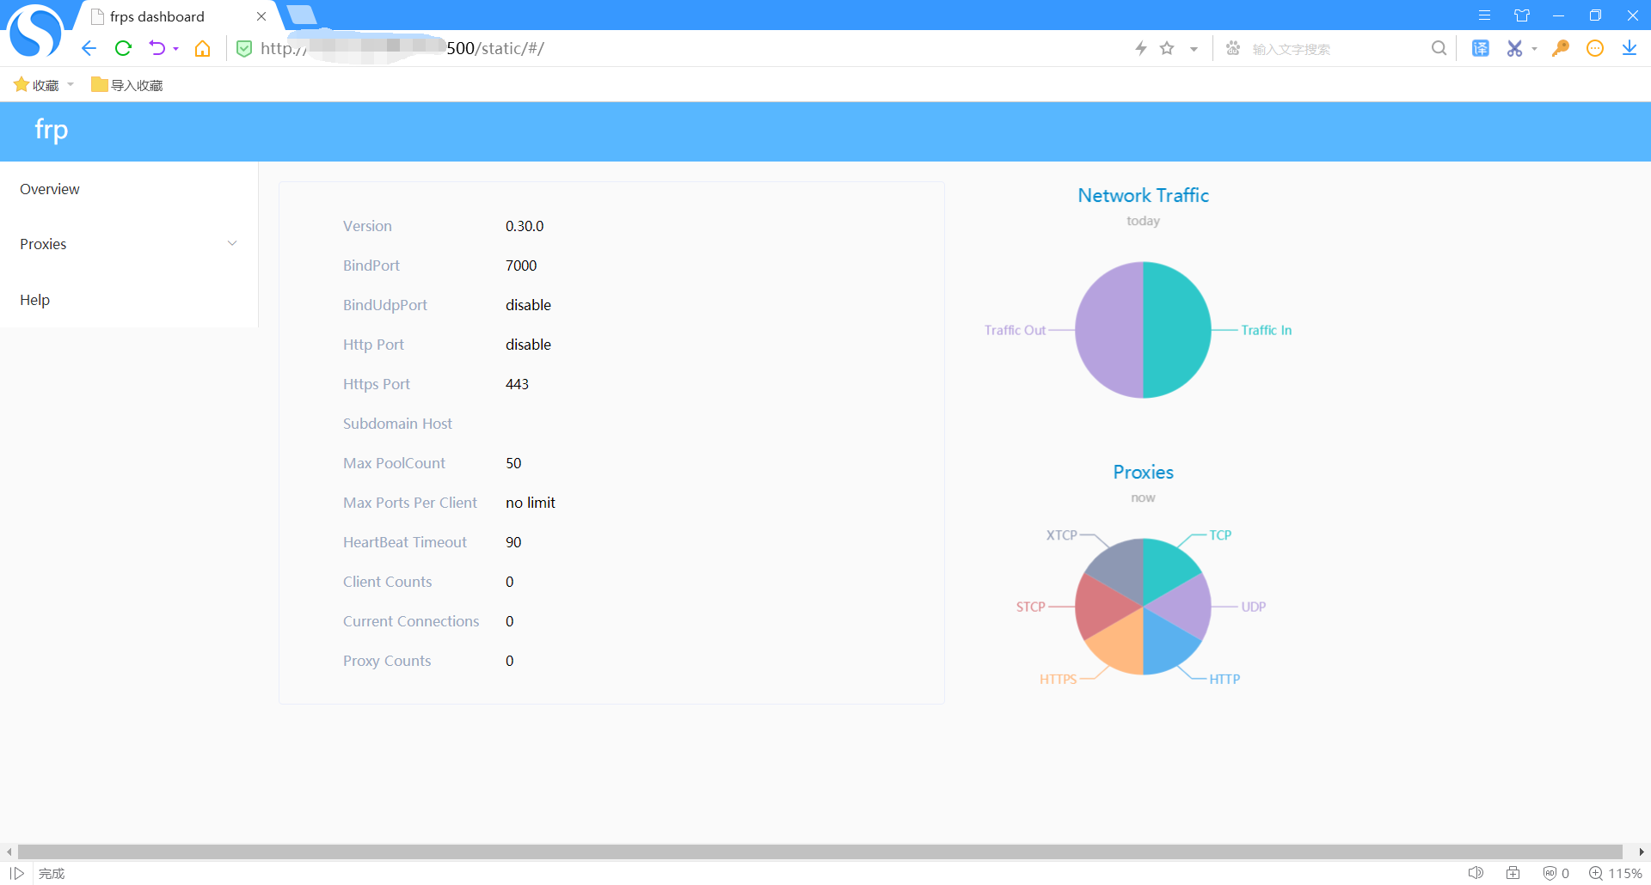Click the Version value 0.30.0

tap(525, 226)
